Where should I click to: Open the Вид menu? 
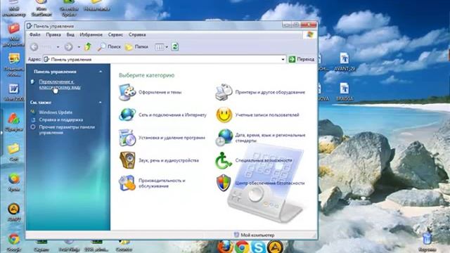(x=70, y=34)
